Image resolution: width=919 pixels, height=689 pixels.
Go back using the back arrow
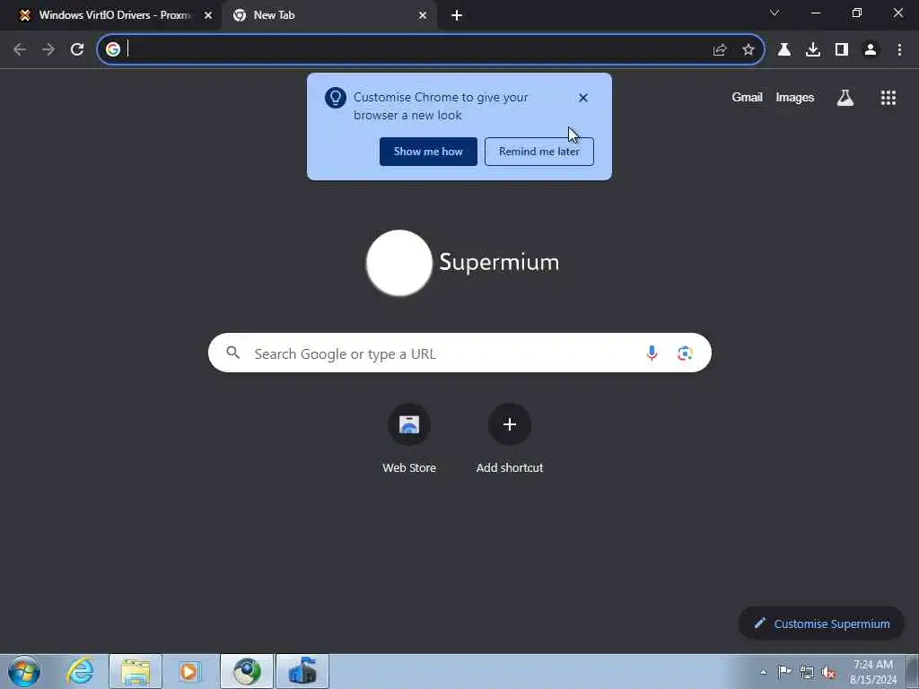coord(20,50)
